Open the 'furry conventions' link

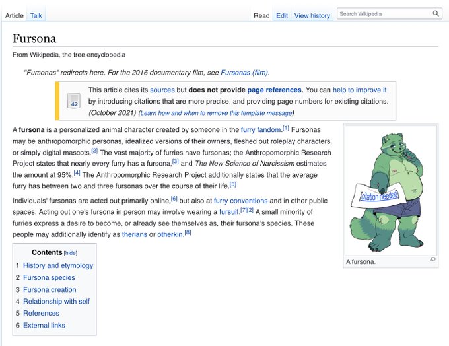click(240, 201)
